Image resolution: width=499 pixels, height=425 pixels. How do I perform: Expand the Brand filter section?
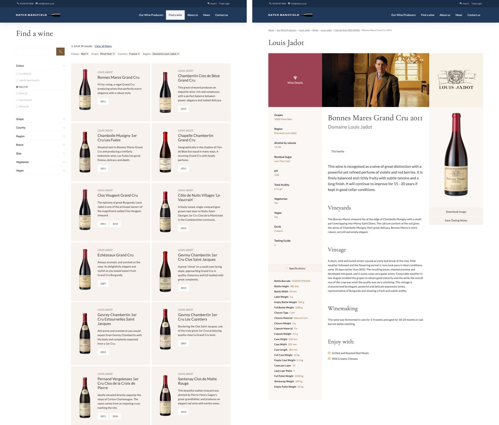click(x=41, y=145)
